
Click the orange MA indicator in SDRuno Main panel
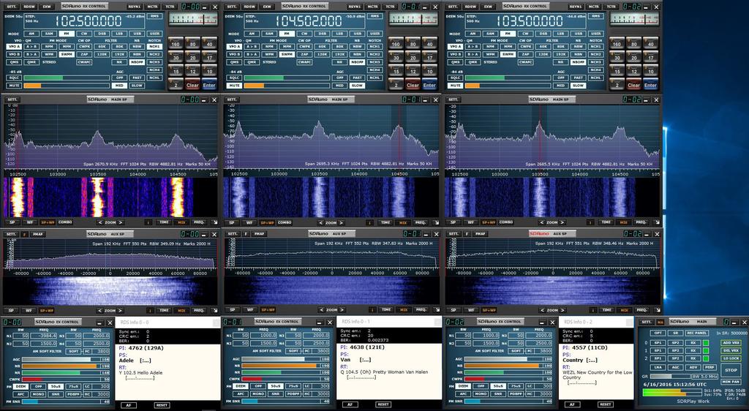pyautogui.click(x=660, y=322)
